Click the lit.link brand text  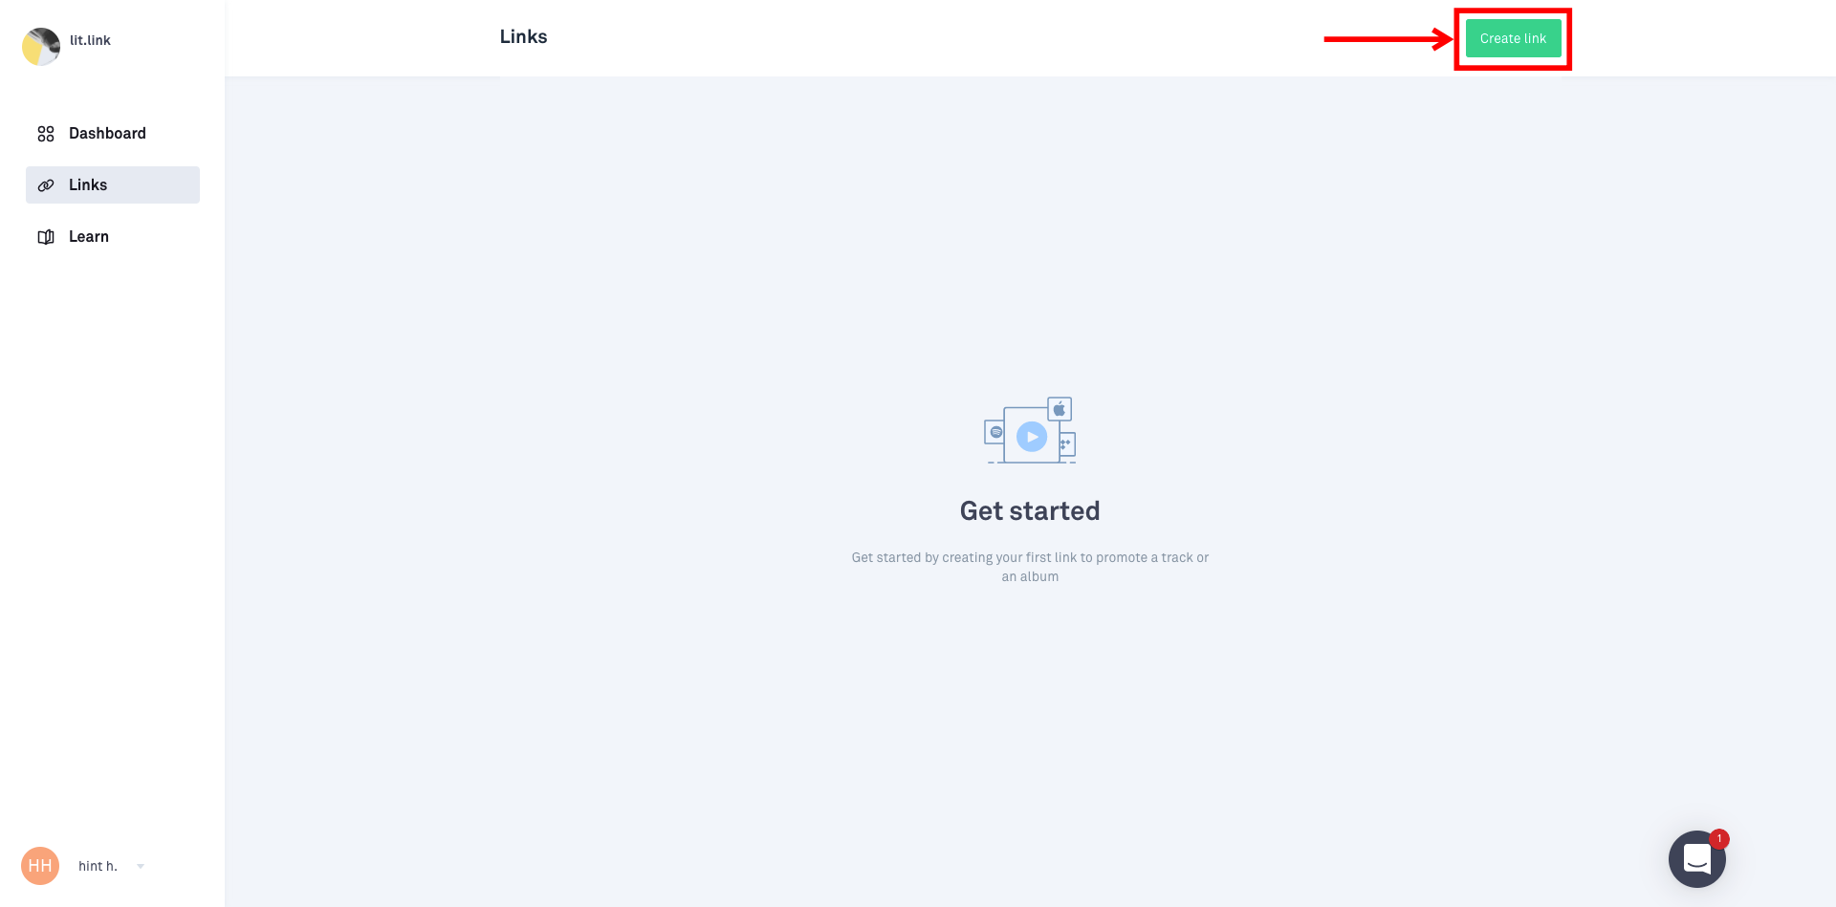tap(90, 40)
